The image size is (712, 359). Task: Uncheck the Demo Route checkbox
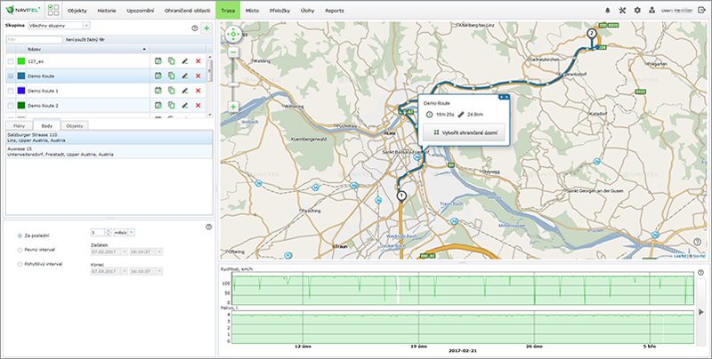tap(11, 76)
